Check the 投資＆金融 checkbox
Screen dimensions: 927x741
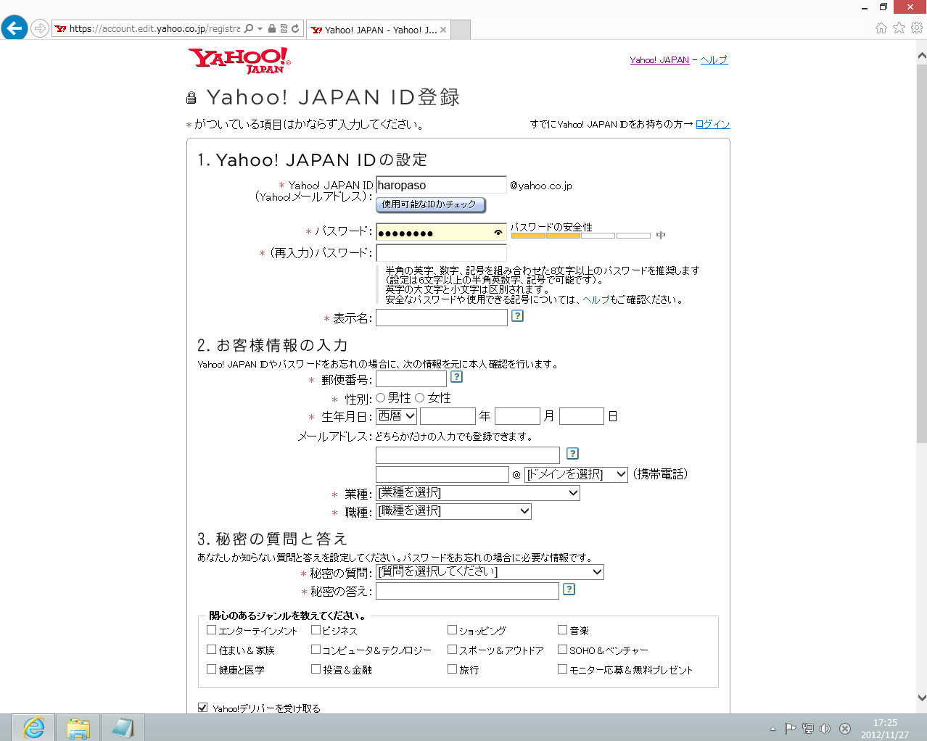click(316, 669)
